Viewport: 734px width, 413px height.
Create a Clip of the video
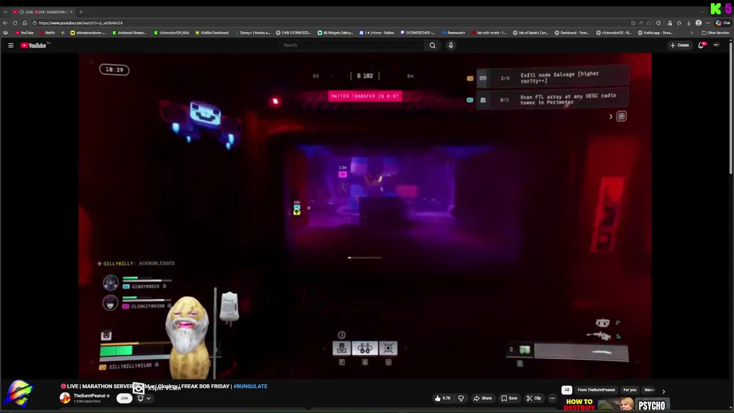pyautogui.click(x=534, y=398)
